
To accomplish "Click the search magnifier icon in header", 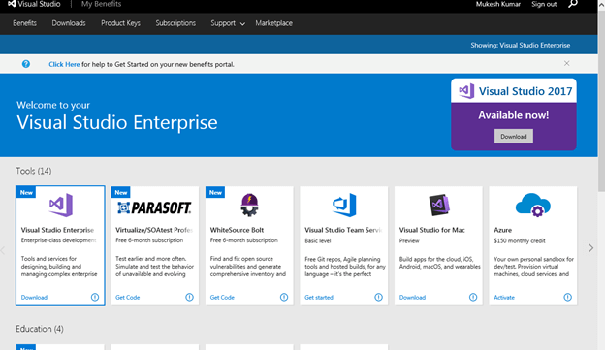I will (573, 4).
